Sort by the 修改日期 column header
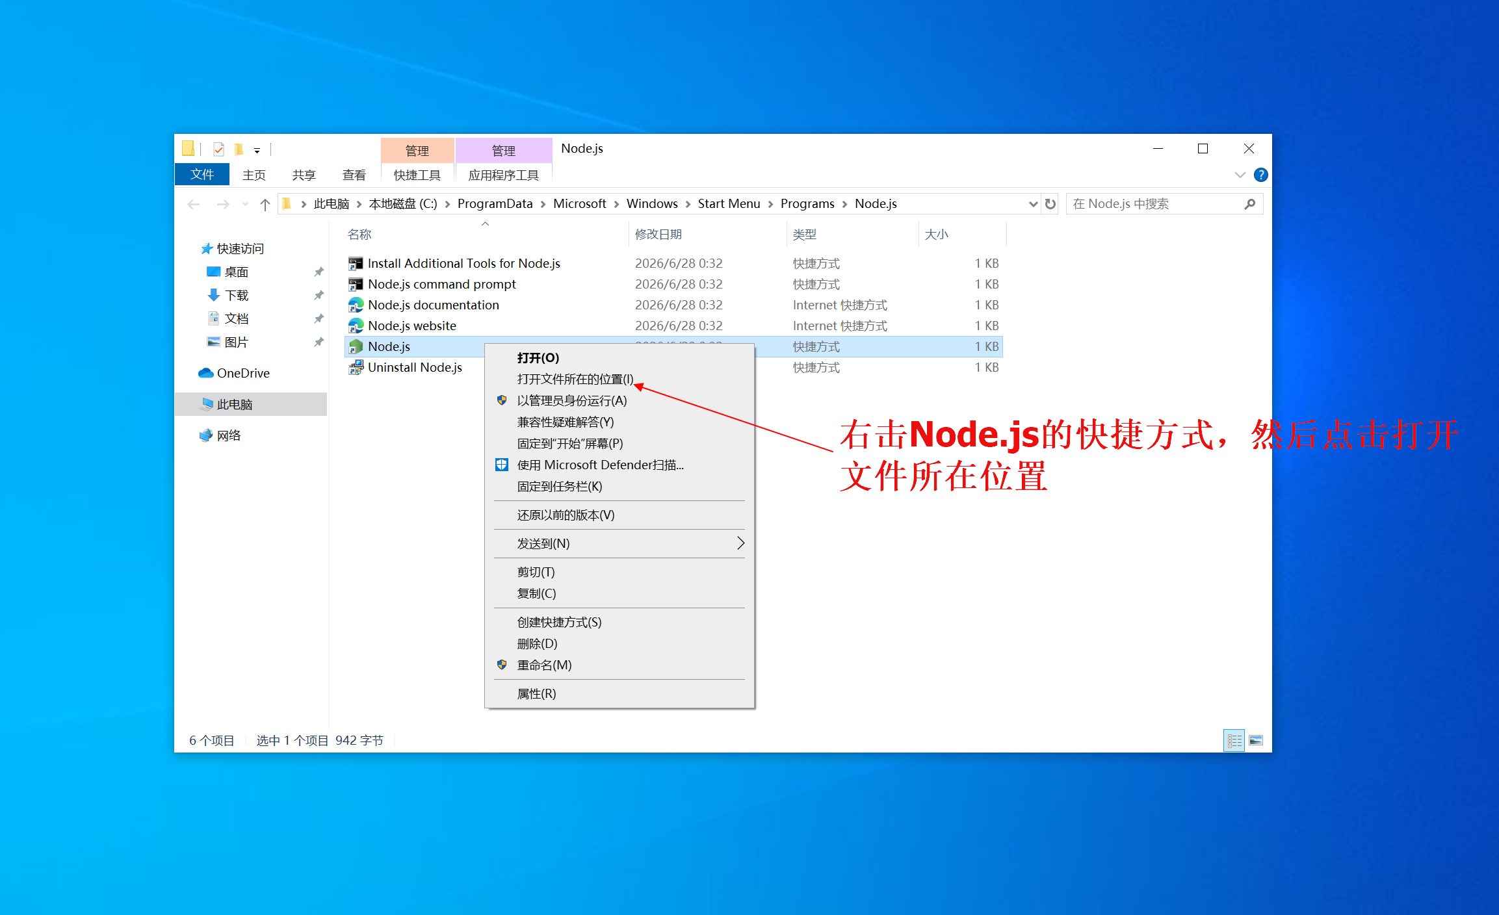 707,234
